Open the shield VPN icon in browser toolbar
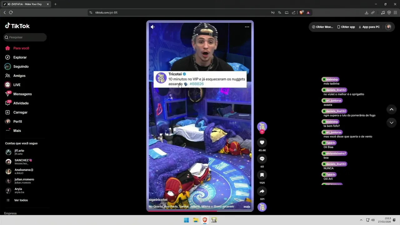This screenshot has height=225, width=400. coord(389,12)
